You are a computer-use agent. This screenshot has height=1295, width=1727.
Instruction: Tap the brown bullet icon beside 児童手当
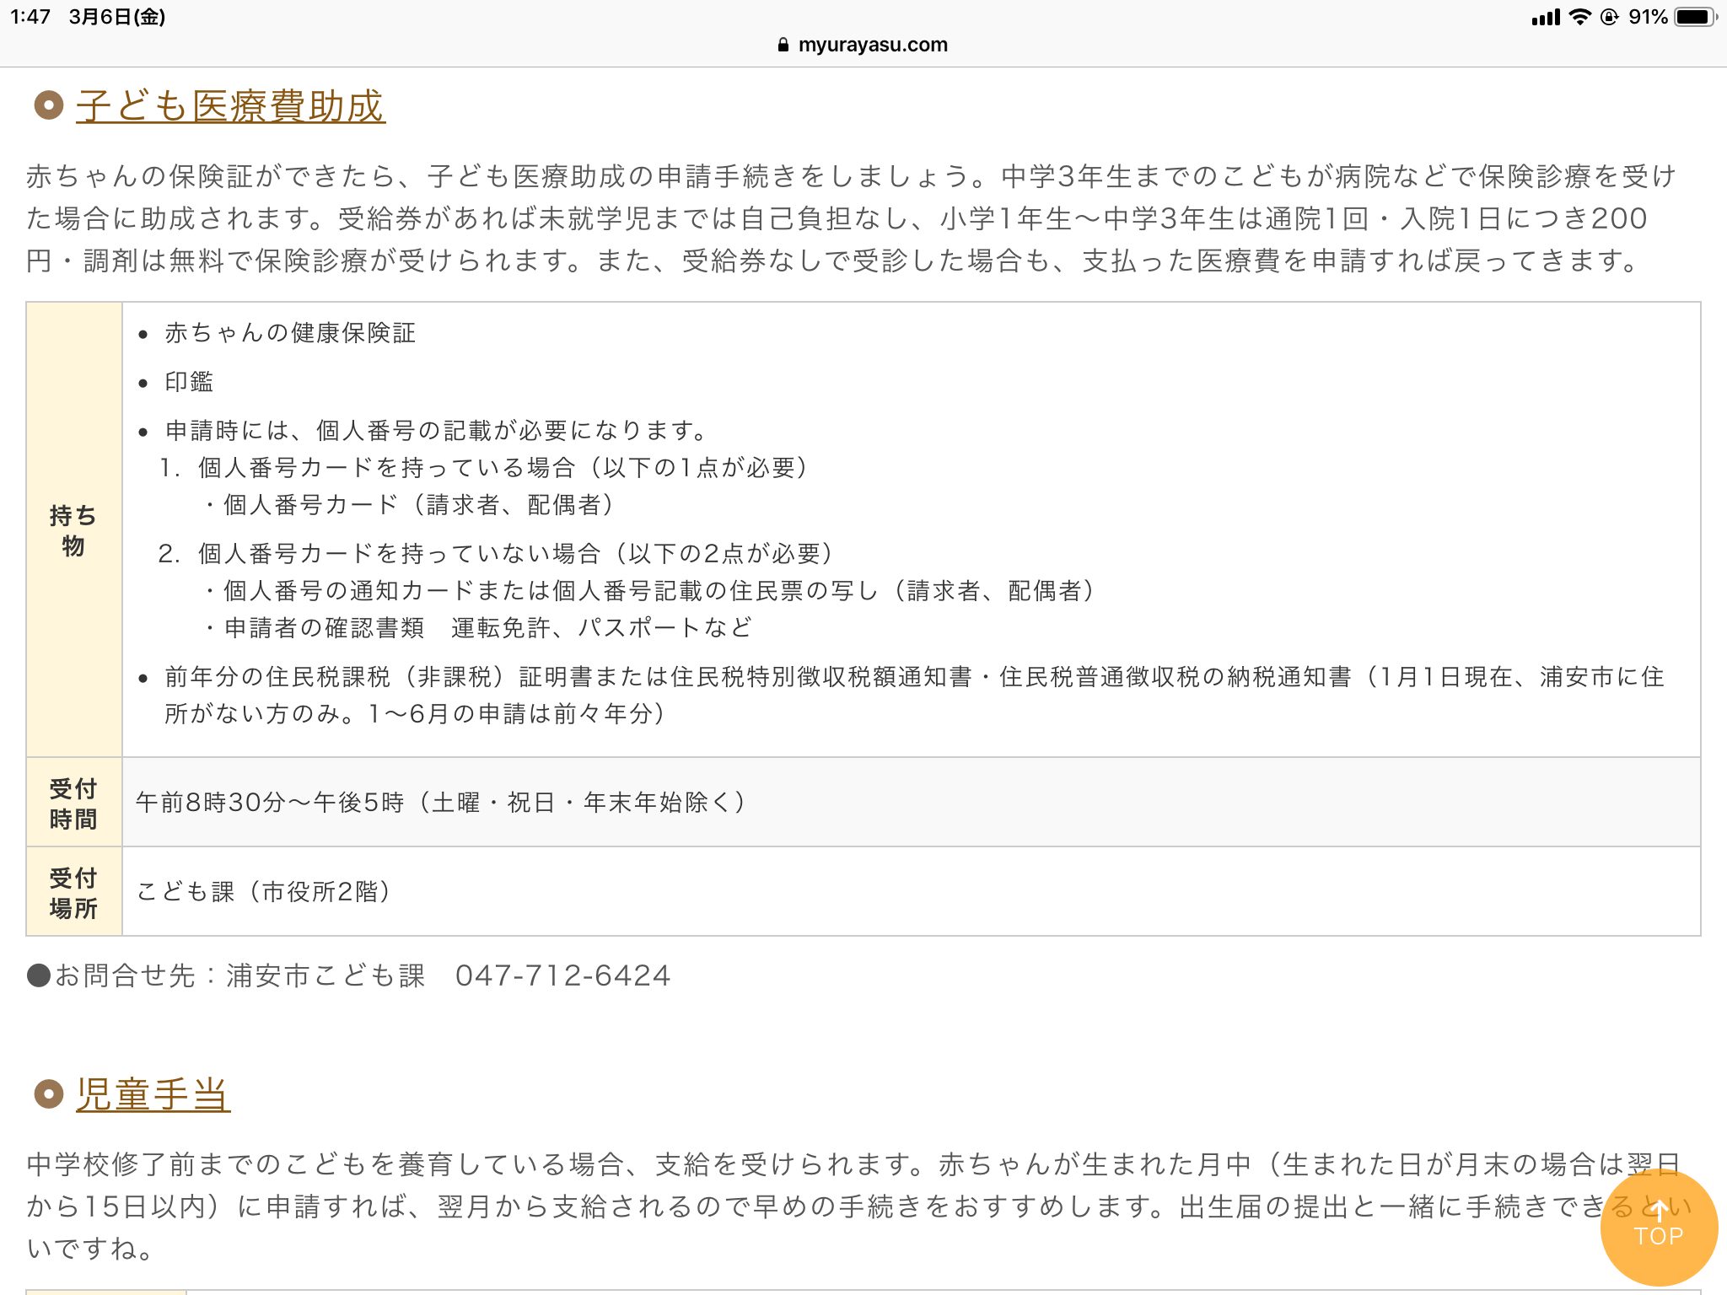click(48, 1094)
